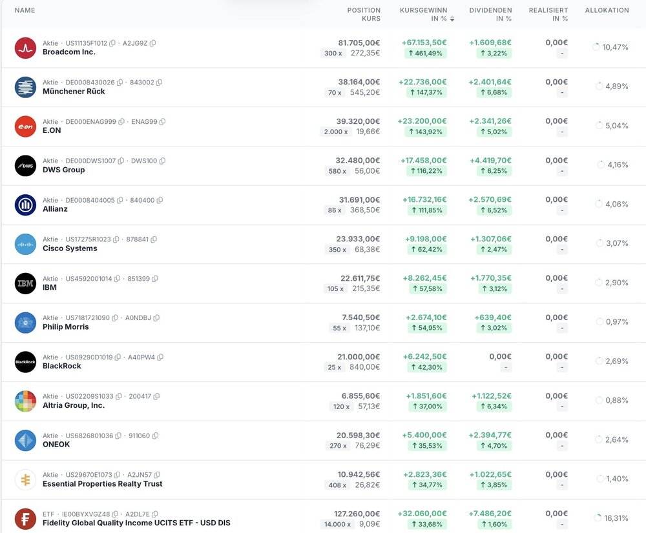Click the Broadcom Inc. logo icon

[25, 48]
